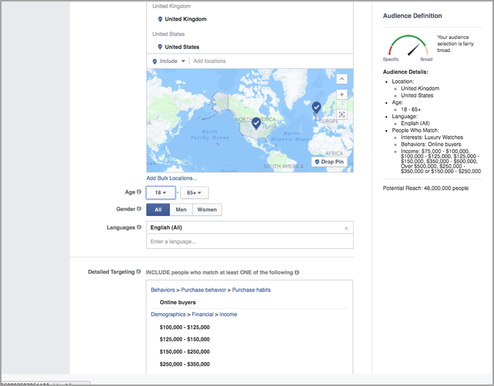The image size is (494, 386).
Task: Remove the English (All) language
Action: pyautogui.click(x=346, y=228)
